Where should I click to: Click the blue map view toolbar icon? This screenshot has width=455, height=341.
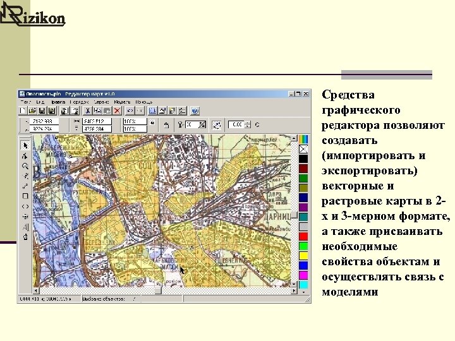coord(152,111)
